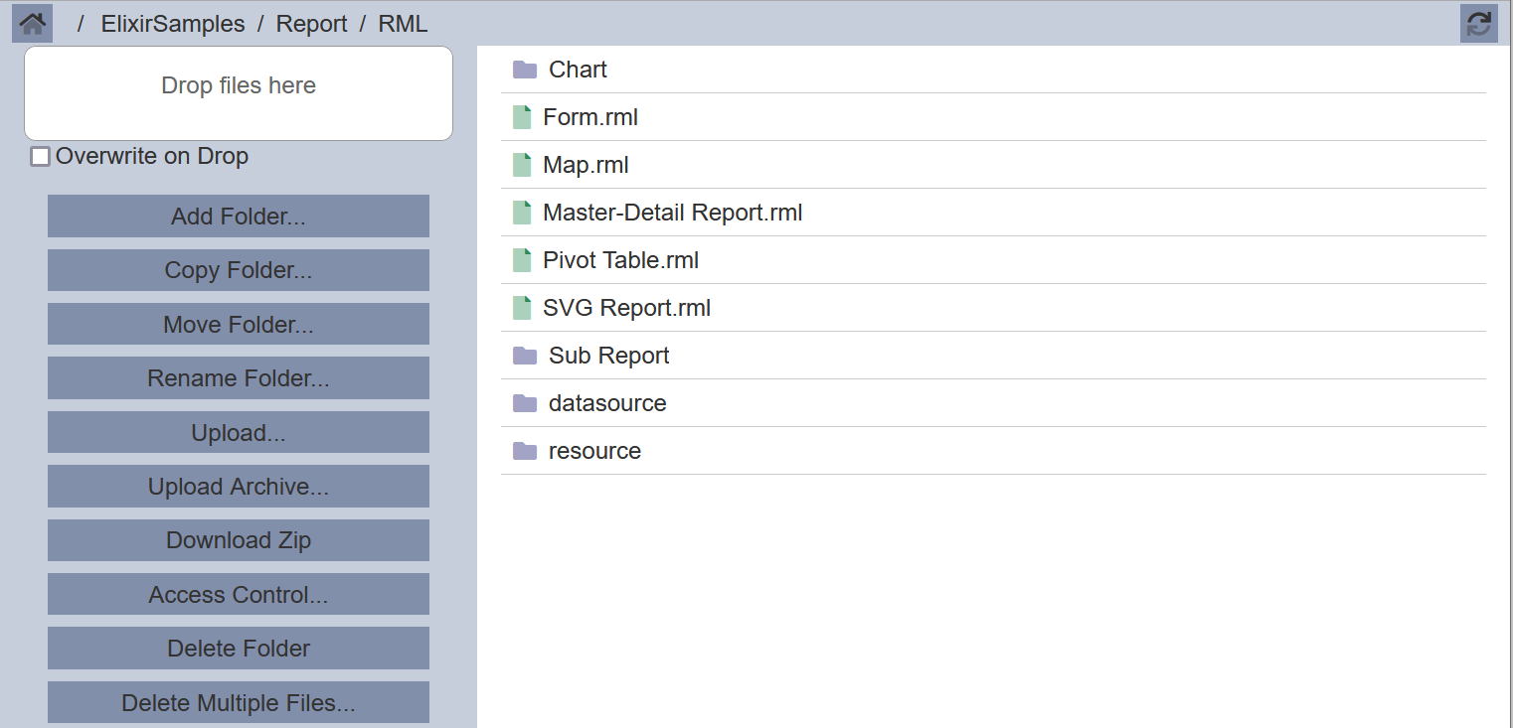Click the Pivot Table.rml file icon
This screenshot has height=728, width=1513.
(522, 260)
